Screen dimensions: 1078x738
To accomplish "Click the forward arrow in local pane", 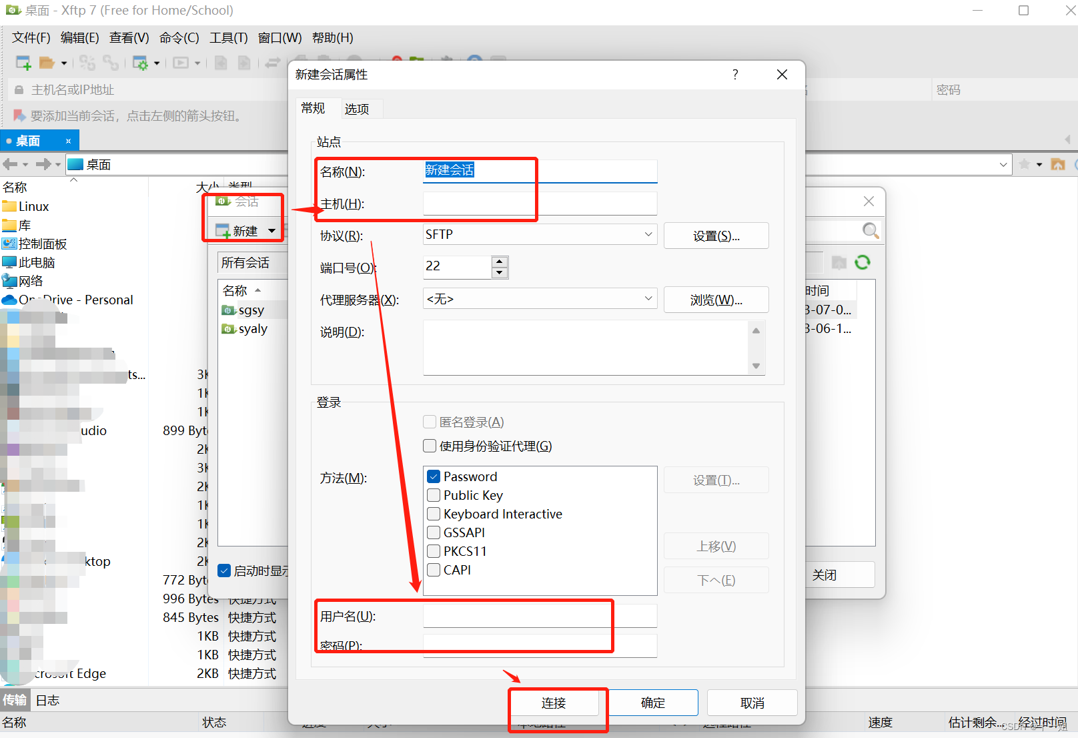I will click(x=43, y=164).
